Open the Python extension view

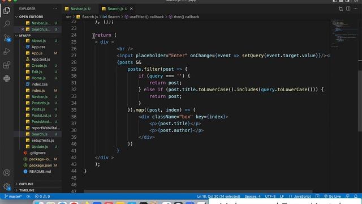(x=7, y=78)
